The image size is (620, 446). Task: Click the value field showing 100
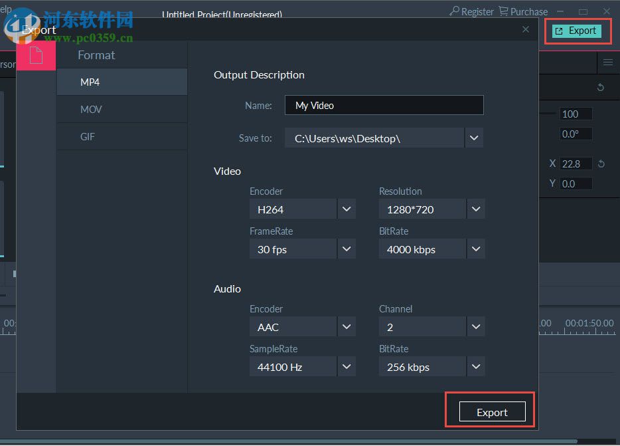coord(576,114)
